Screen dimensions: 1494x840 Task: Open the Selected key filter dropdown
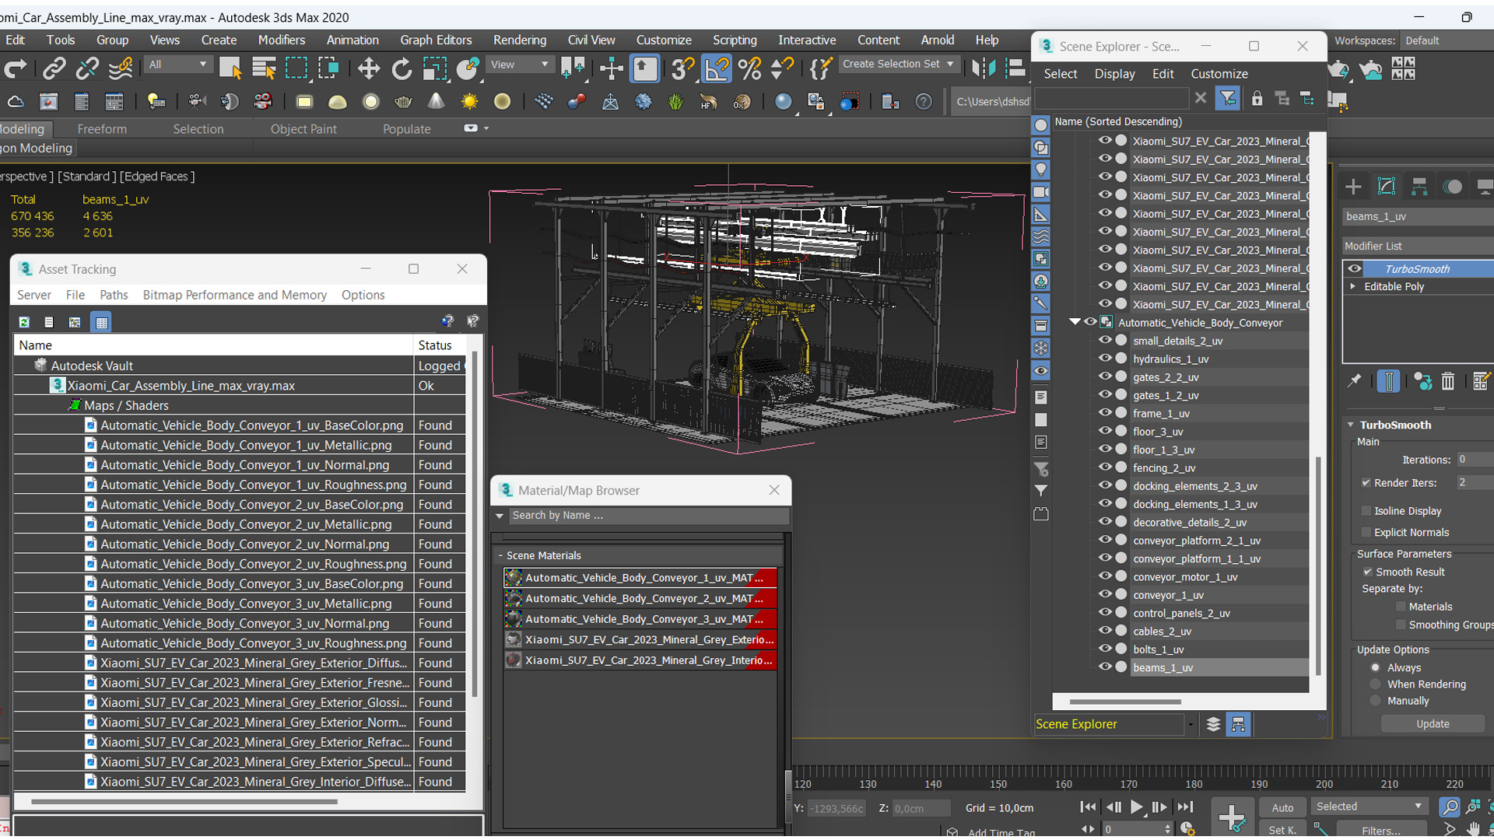point(1369,807)
